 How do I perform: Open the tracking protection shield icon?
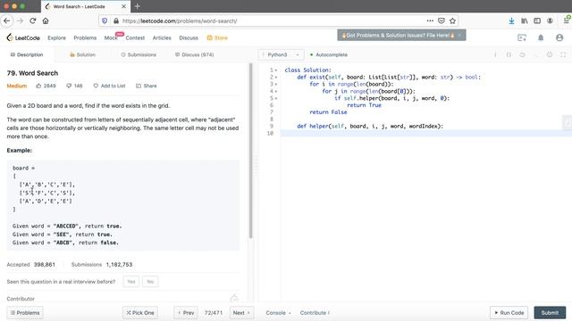(x=105, y=21)
